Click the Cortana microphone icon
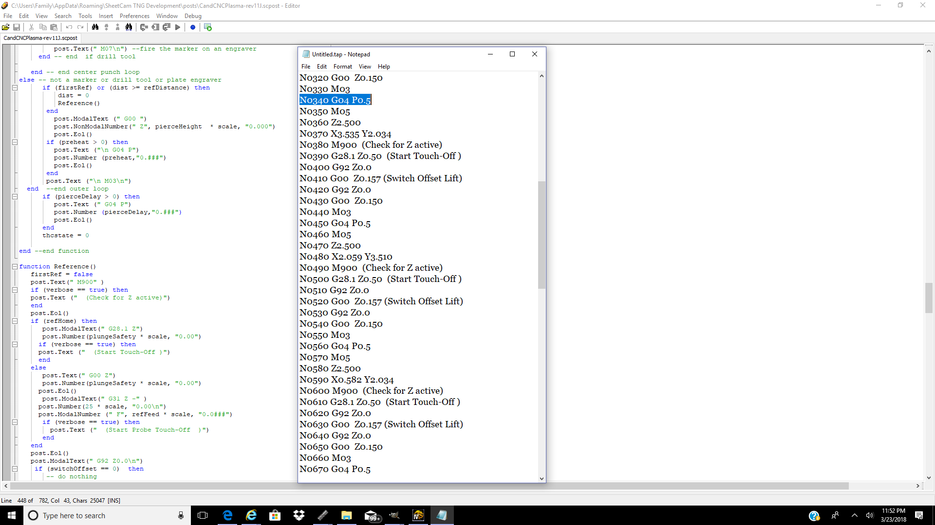The height and width of the screenshot is (525, 935). [181, 515]
